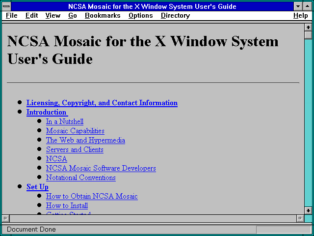
Task: Click the horizontal scrollbar right arrow
Action: (300, 218)
